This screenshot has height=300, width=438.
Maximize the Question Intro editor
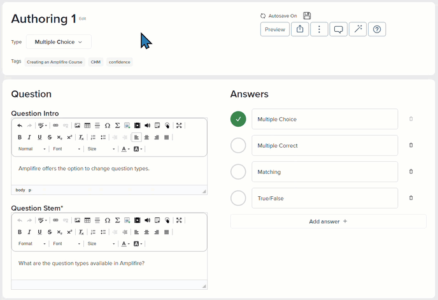click(x=179, y=125)
